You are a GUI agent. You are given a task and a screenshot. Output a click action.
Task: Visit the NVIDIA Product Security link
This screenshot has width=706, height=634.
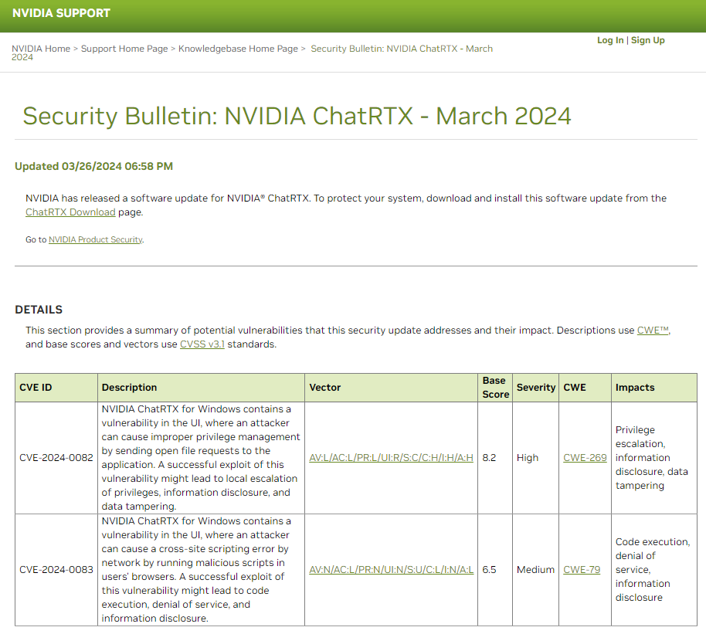96,240
